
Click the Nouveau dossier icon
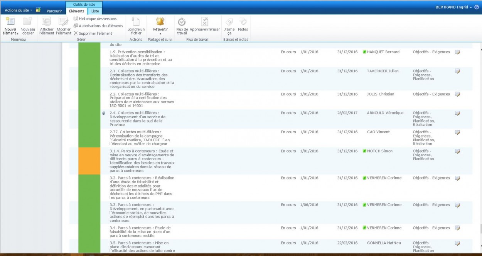click(x=27, y=22)
